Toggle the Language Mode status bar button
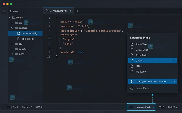182x113 pixels. click(141, 107)
